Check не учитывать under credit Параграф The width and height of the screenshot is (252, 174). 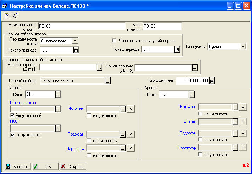pos(200,155)
